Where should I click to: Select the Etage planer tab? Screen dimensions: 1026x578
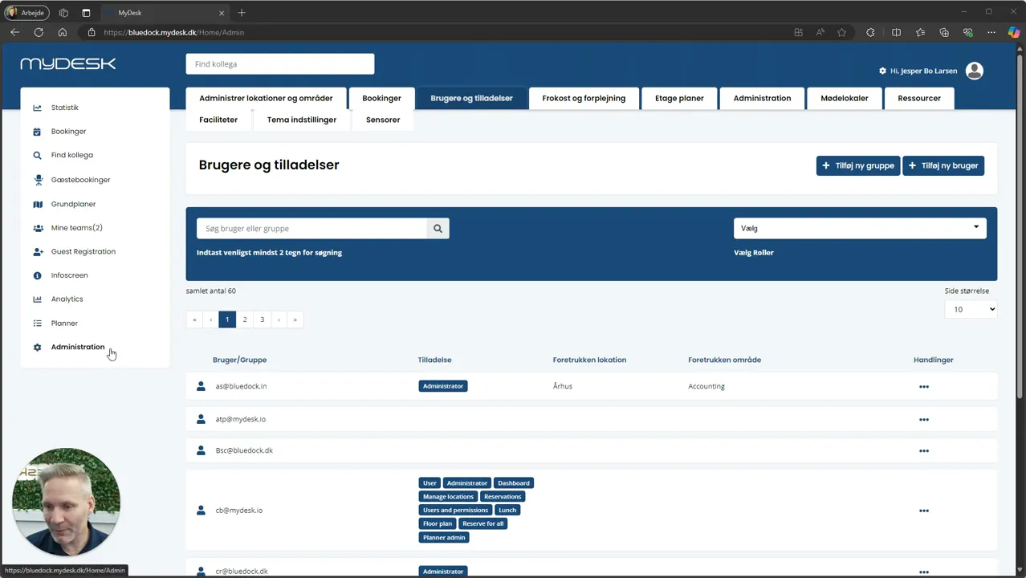tap(679, 98)
